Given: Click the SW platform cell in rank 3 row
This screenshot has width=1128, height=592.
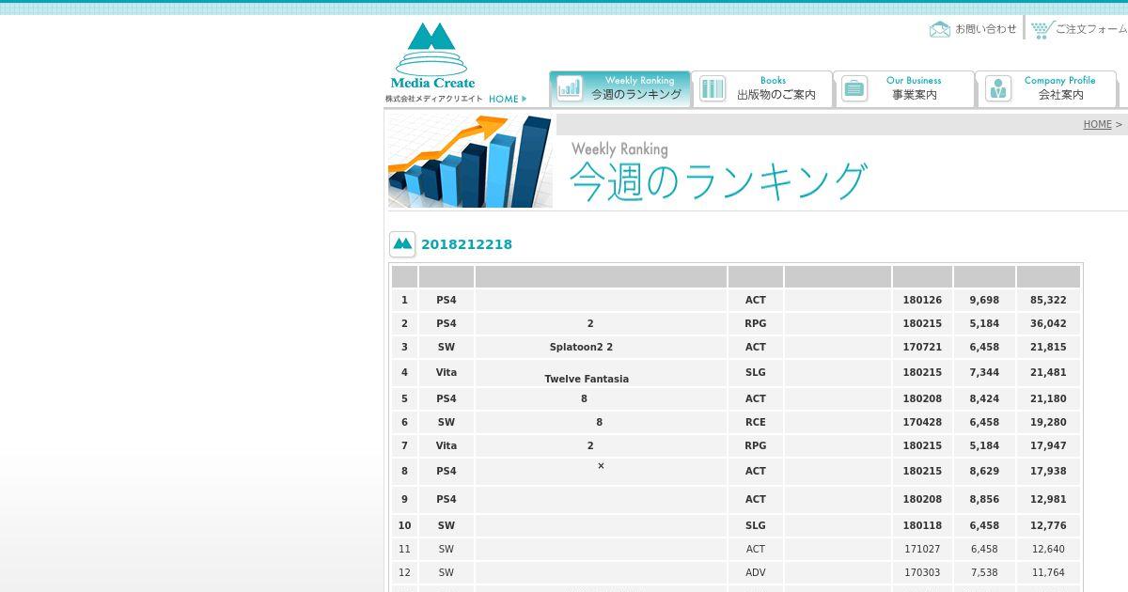Looking at the screenshot, I should point(446,347).
